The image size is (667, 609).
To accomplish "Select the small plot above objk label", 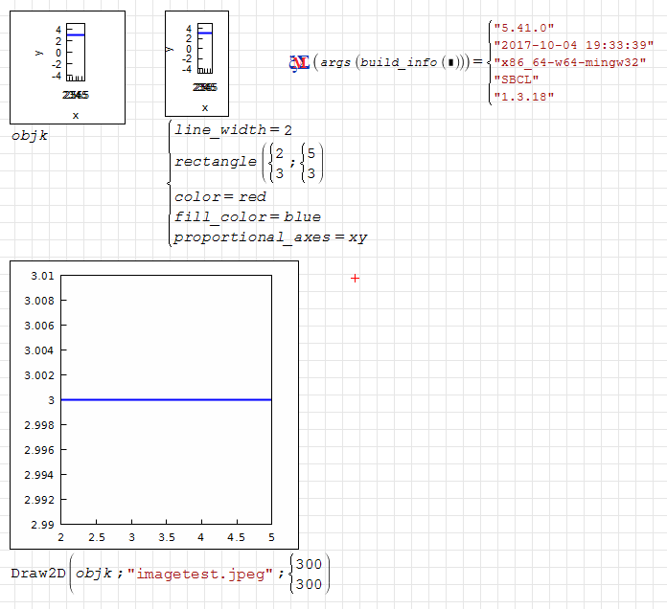I will [x=67, y=67].
